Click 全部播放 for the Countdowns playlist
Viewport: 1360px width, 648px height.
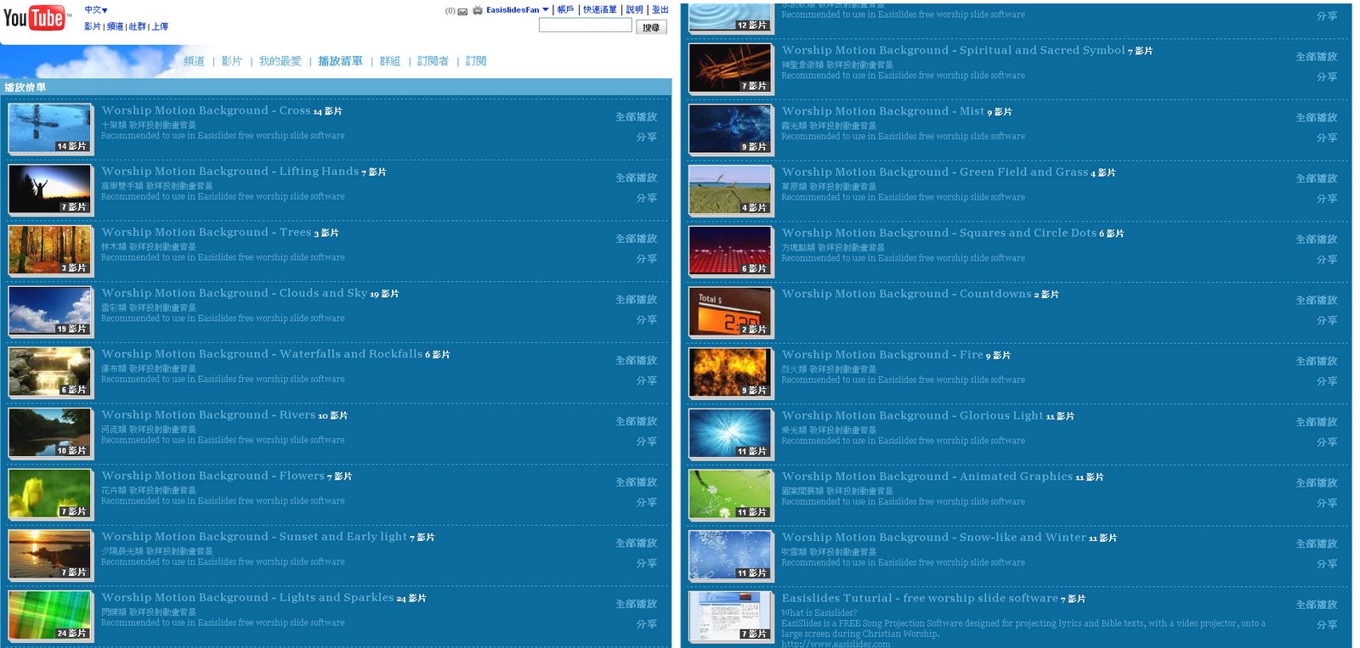click(x=1317, y=301)
